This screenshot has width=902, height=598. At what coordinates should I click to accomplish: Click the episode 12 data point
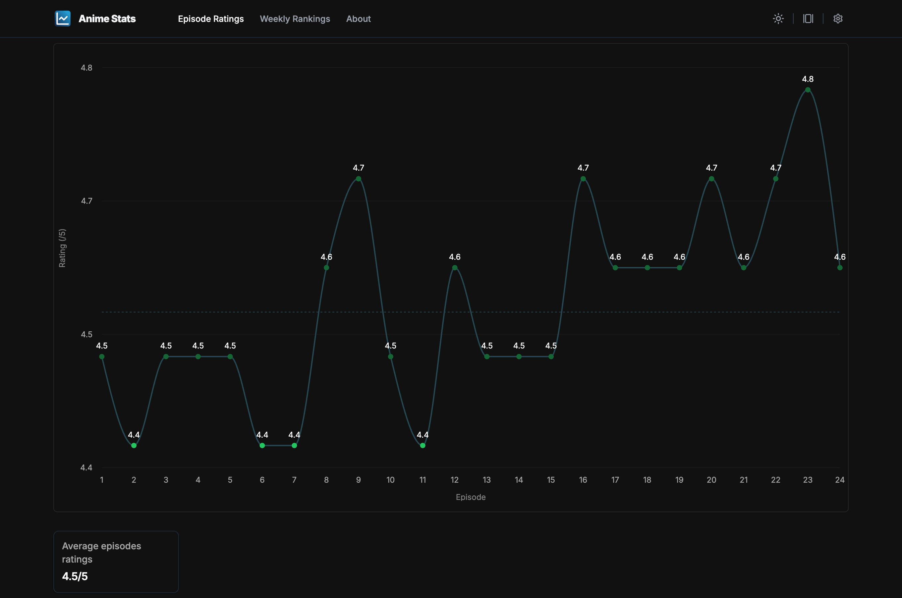(x=455, y=268)
